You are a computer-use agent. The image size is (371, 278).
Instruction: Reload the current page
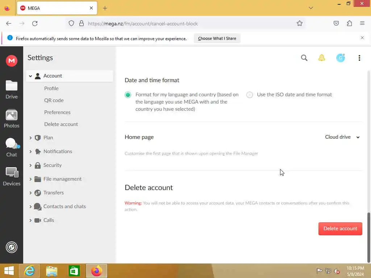[35, 24]
